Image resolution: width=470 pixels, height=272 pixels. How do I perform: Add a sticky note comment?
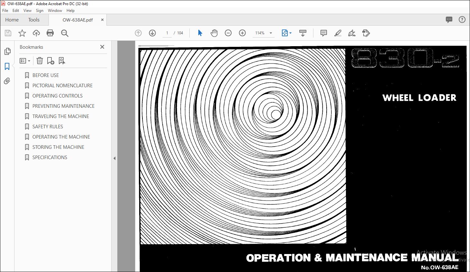pyautogui.click(x=324, y=33)
